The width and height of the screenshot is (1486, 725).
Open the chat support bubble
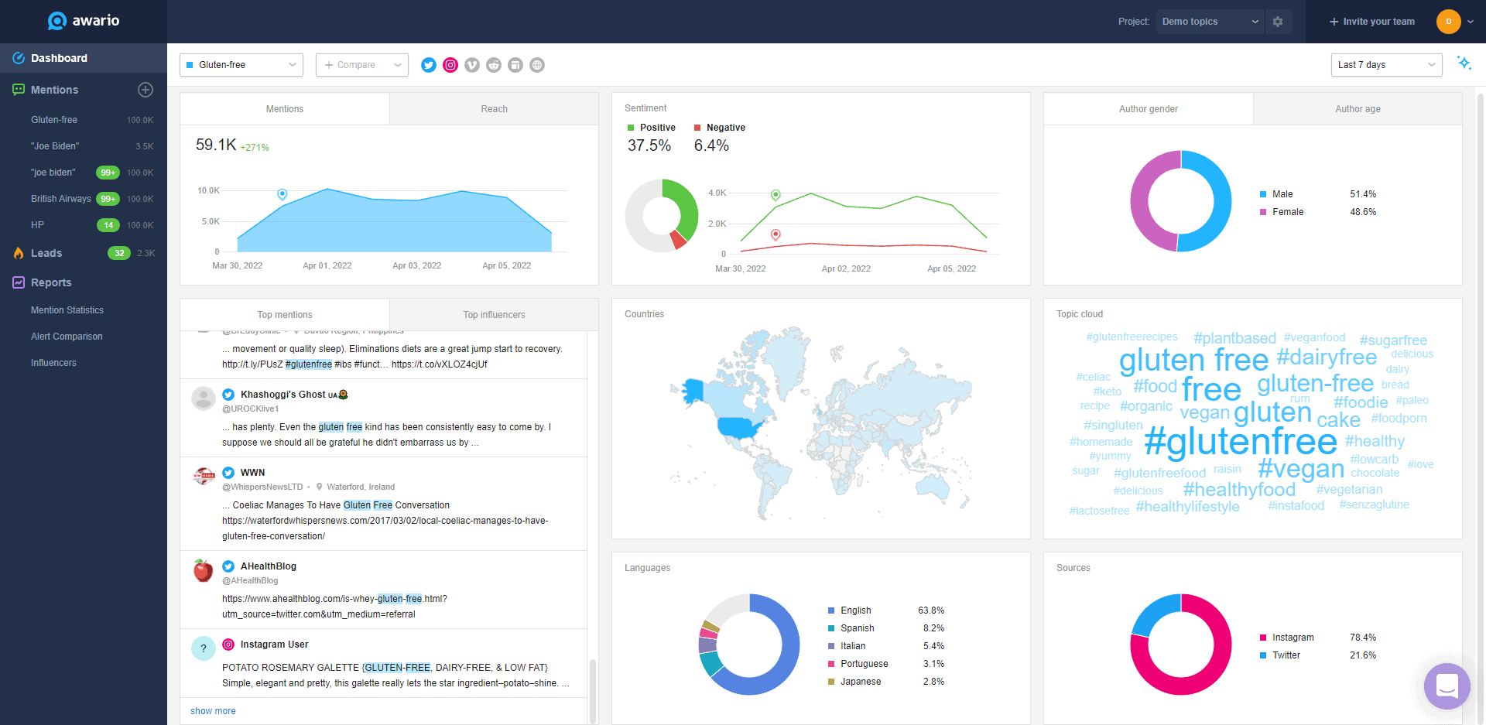pyautogui.click(x=1447, y=686)
